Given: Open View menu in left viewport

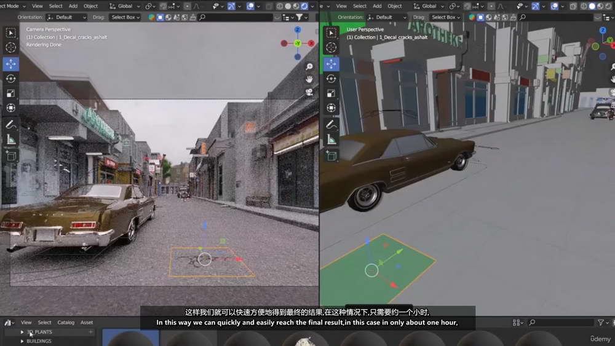Looking at the screenshot, I should tap(38, 6).
